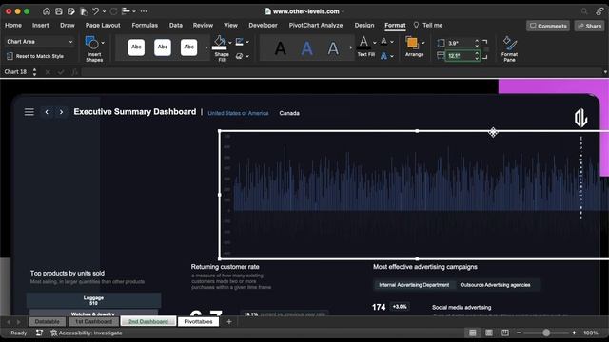This screenshot has height=342, width=609.
Task: Click the paste clipboard icon in title bar
Action: (x=84, y=11)
